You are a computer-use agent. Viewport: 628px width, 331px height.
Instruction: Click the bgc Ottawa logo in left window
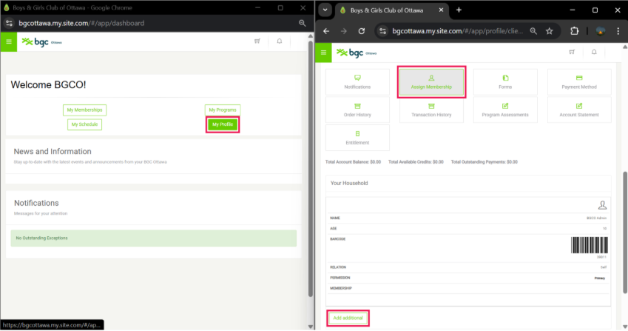coord(41,41)
